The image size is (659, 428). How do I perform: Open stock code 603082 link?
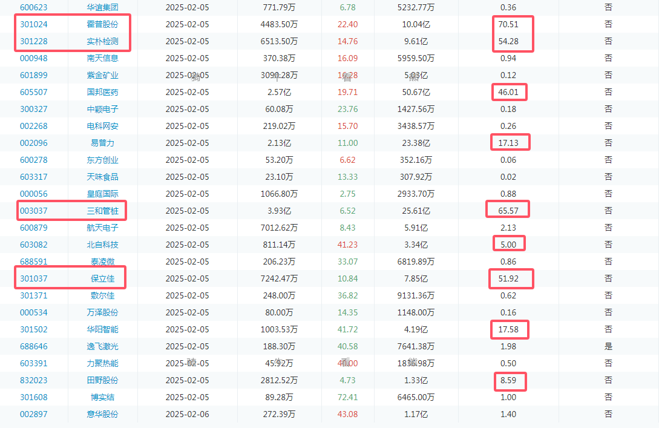[x=34, y=245]
